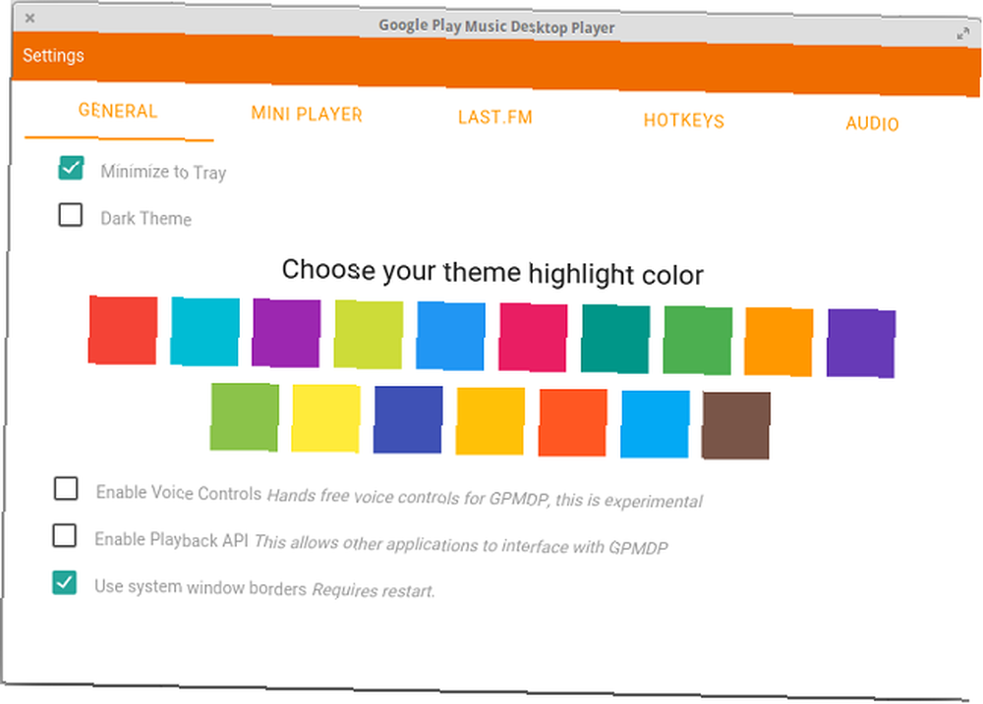The width and height of the screenshot is (983, 704).
Task: Disable the Use system window borders checkbox
Action: coord(65,582)
